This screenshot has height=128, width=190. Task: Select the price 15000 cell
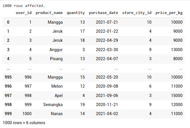click(177, 96)
